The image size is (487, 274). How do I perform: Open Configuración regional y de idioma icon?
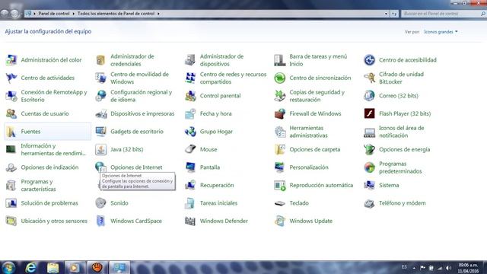[x=100, y=96]
